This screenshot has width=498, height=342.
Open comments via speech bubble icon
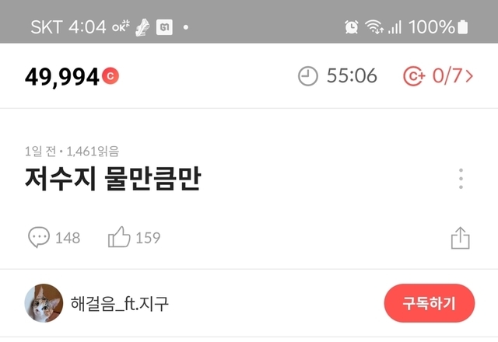coord(39,237)
